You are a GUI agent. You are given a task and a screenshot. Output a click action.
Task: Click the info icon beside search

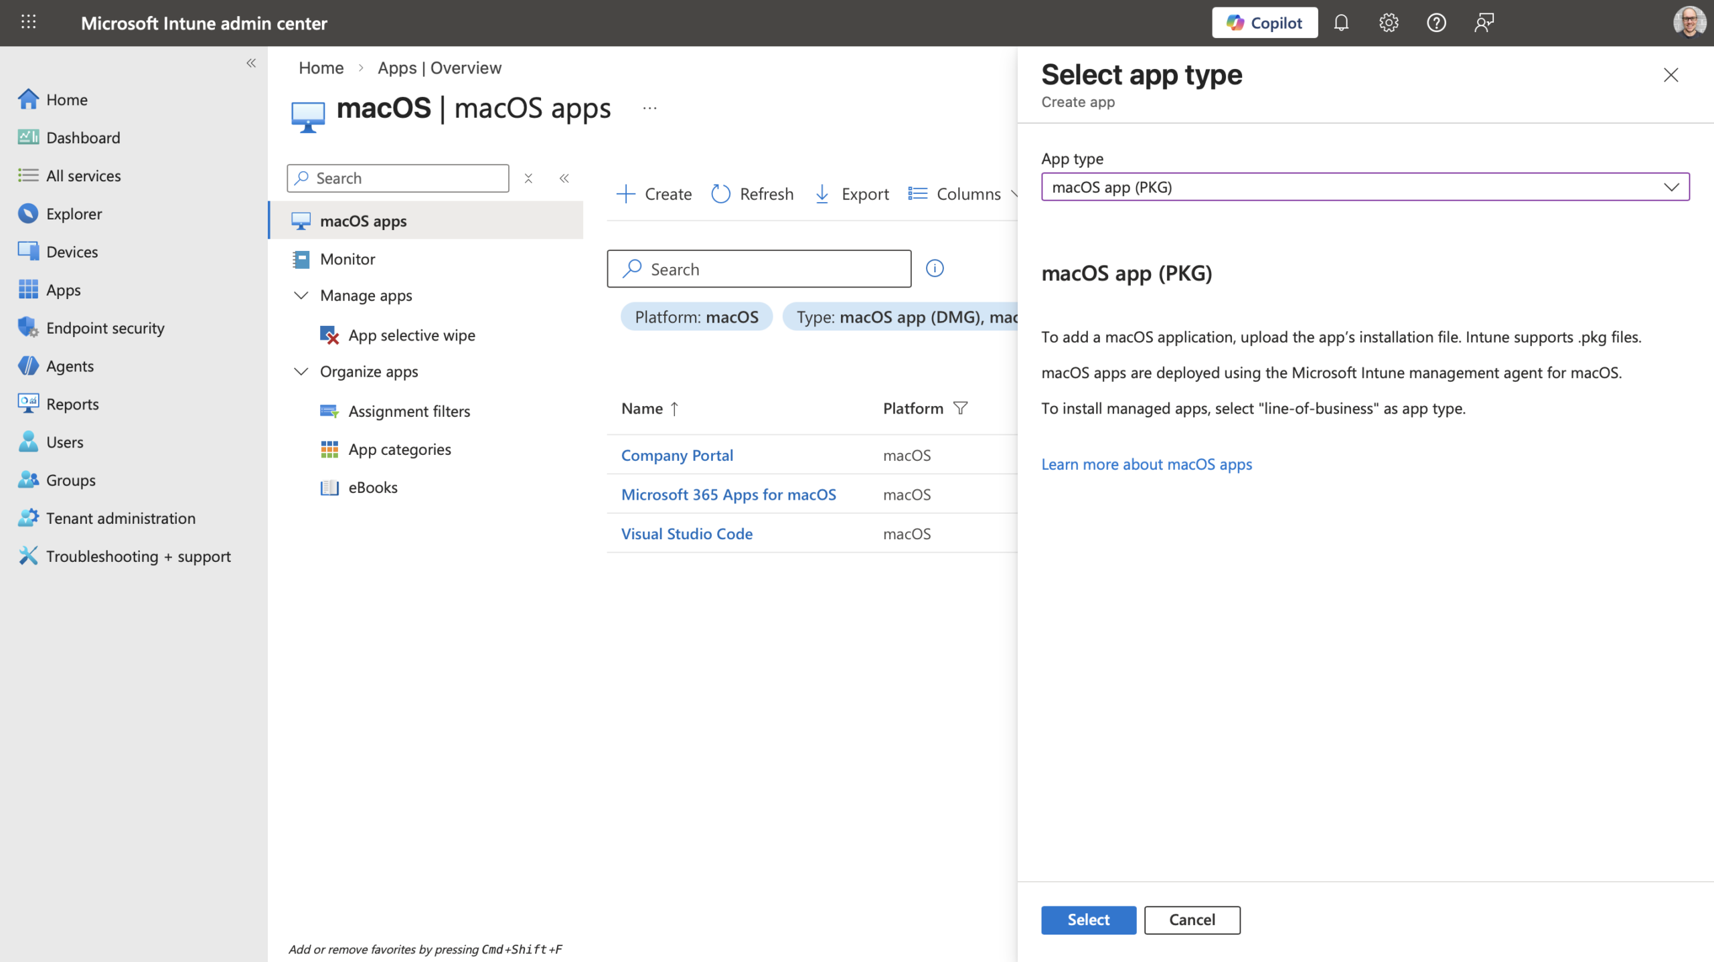click(x=935, y=268)
